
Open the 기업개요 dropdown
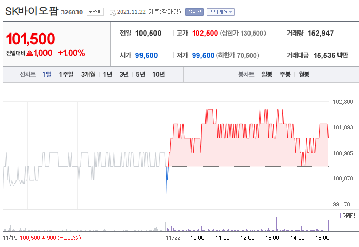coord(221,12)
